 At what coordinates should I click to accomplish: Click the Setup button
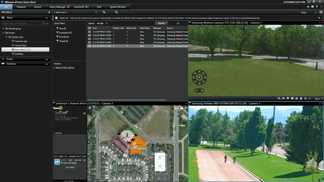click(304, 12)
